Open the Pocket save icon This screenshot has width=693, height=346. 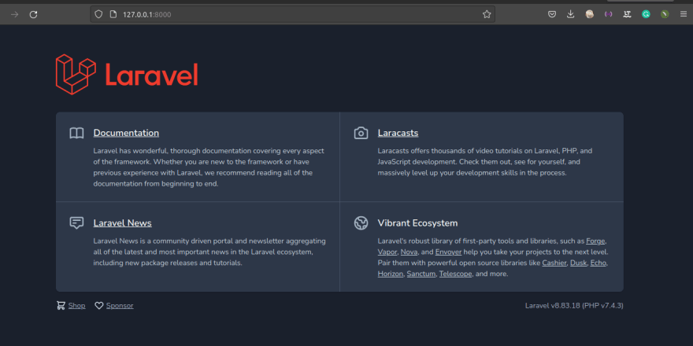click(x=552, y=15)
